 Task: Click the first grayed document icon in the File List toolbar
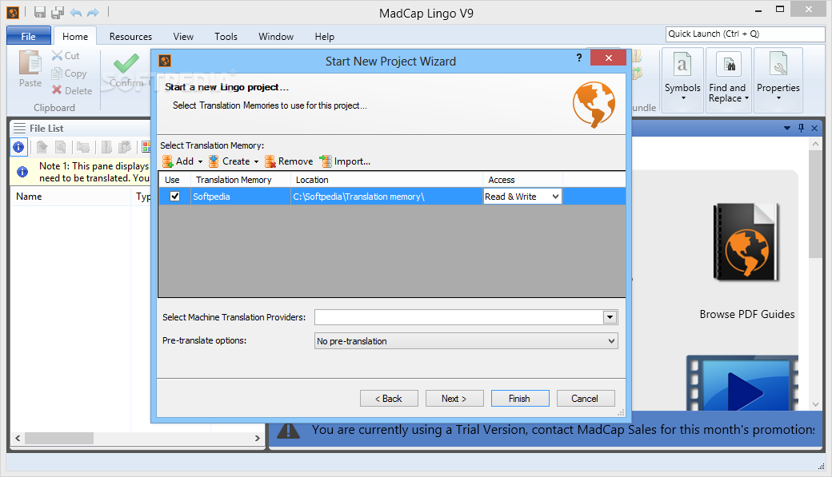(x=42, y=147)
